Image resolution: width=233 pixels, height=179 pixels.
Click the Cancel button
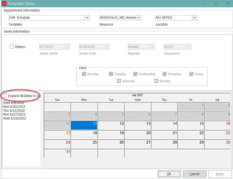(x=194, y=174)
